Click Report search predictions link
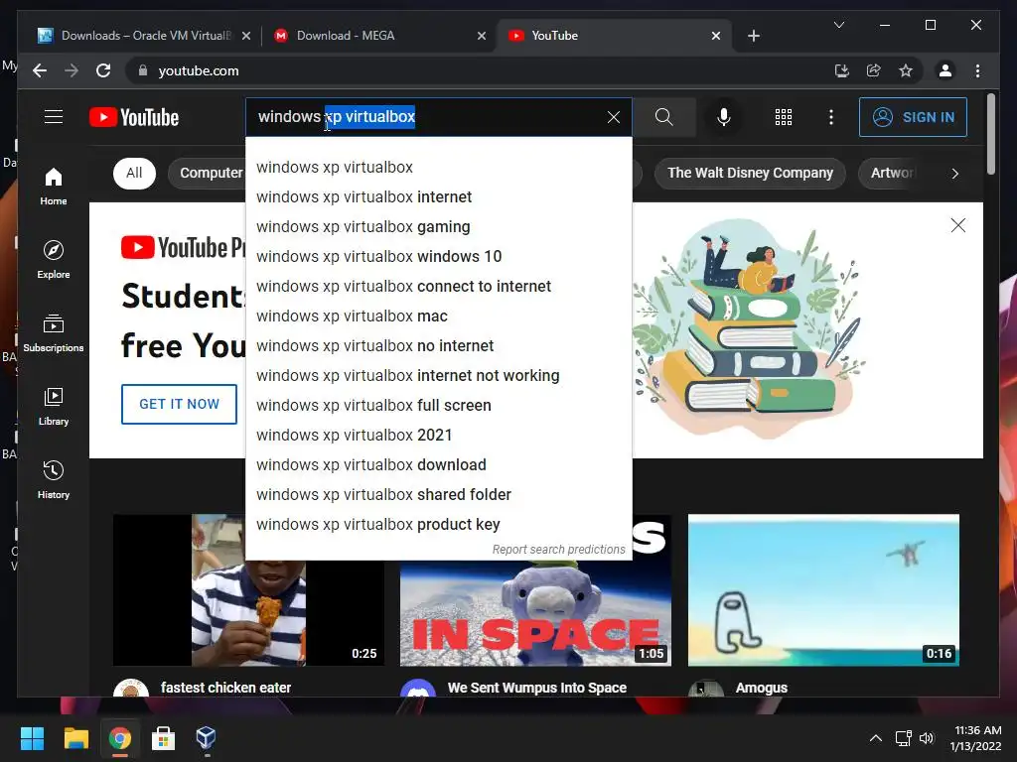 [558, 550]
